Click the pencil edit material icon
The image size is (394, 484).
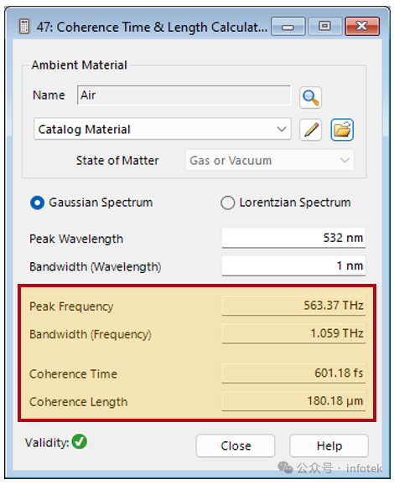310,130
